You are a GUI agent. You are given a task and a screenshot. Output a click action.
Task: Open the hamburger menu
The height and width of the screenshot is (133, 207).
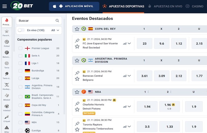click(x=5, y=6)
